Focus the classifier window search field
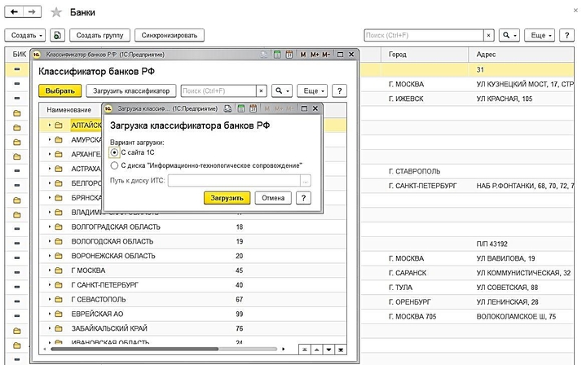The width and height of the screenshot is (582, 365). [218, 91]
